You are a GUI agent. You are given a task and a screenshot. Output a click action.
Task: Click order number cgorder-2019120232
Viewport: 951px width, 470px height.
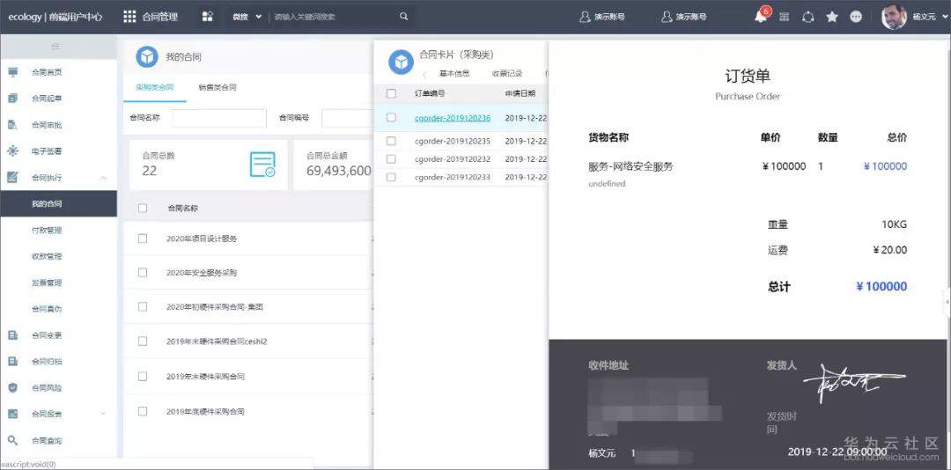(x=453, y=159)
